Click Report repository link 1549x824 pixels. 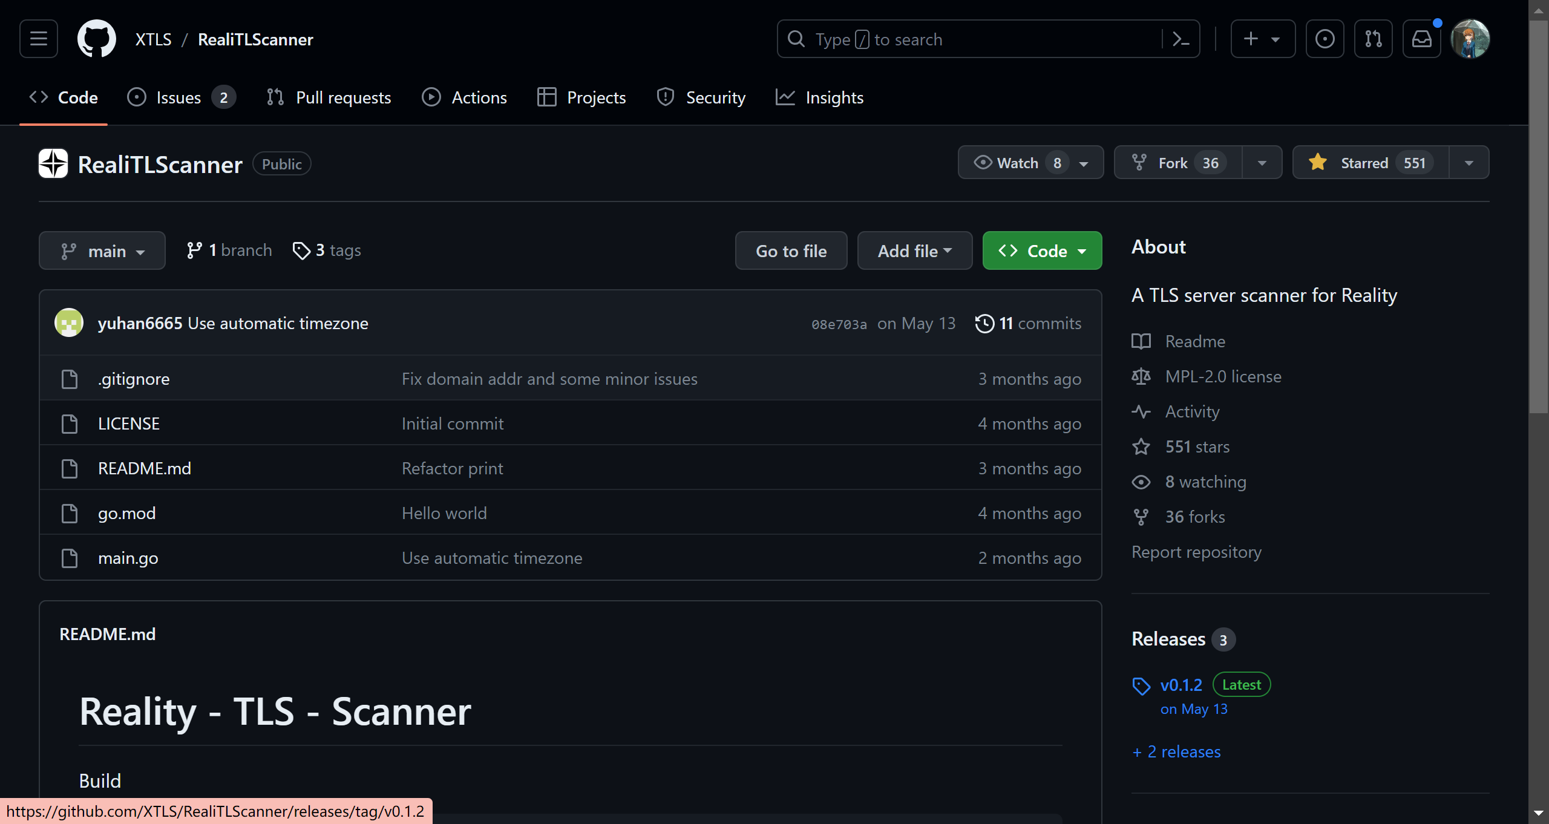tap(1196, 552)
